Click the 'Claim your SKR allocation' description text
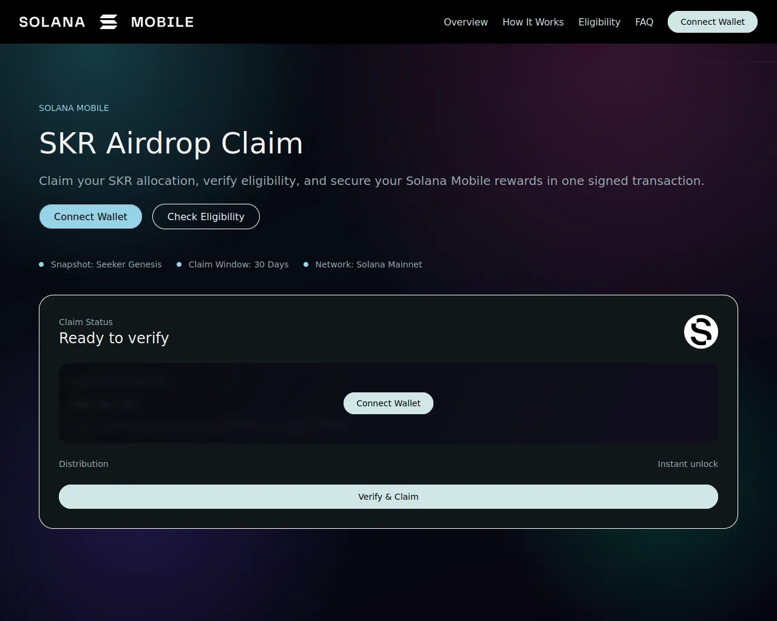The image size is (777, 621). tap(372, 181)
